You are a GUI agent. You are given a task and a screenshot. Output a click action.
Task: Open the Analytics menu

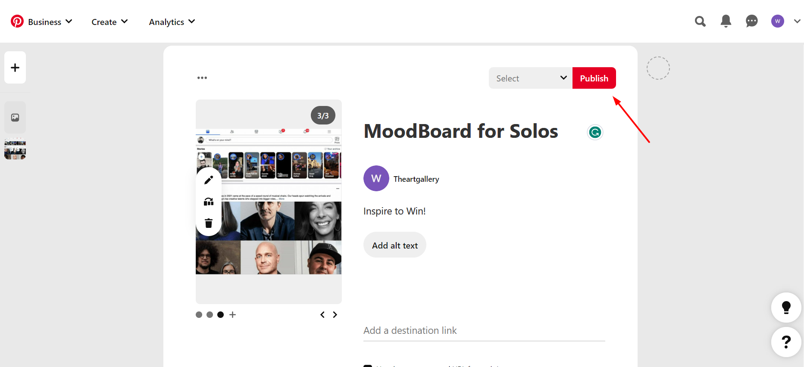[172, 22]
